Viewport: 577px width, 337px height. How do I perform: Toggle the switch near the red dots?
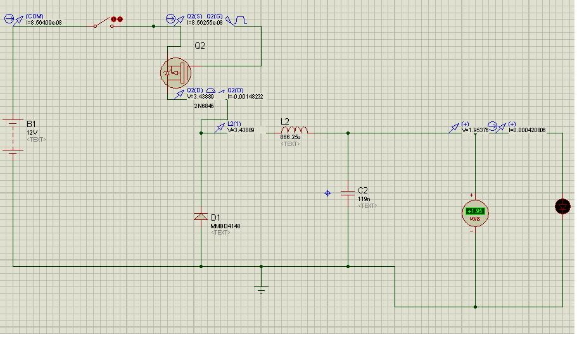point(103,22)
